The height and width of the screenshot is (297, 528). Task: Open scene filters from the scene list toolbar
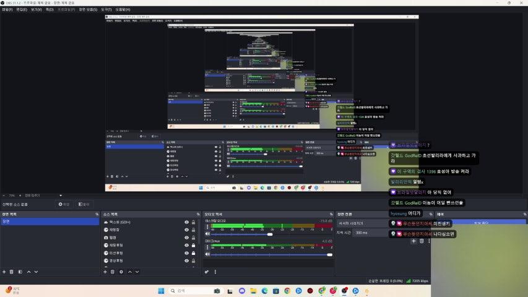coord(20,272)
